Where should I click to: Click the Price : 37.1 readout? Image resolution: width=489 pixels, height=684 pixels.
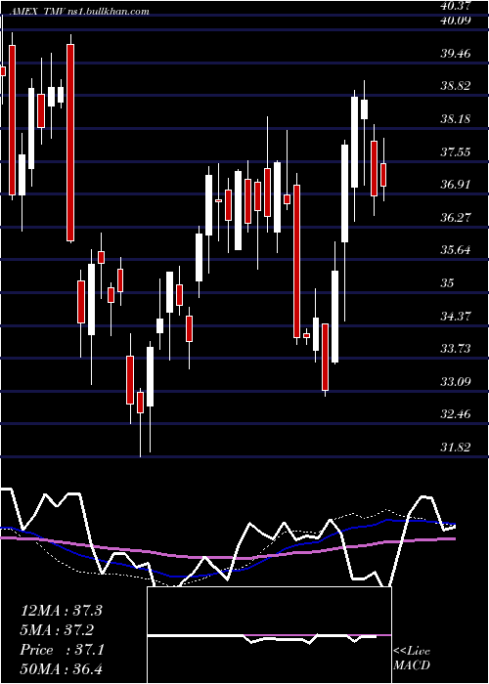tap(62, 650)
